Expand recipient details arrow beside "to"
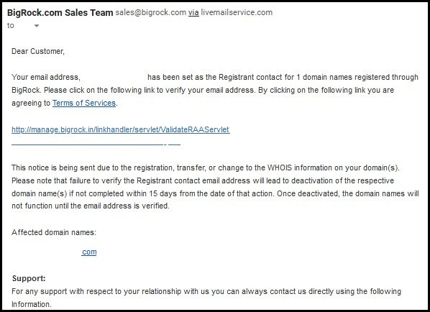 [37, 26]
